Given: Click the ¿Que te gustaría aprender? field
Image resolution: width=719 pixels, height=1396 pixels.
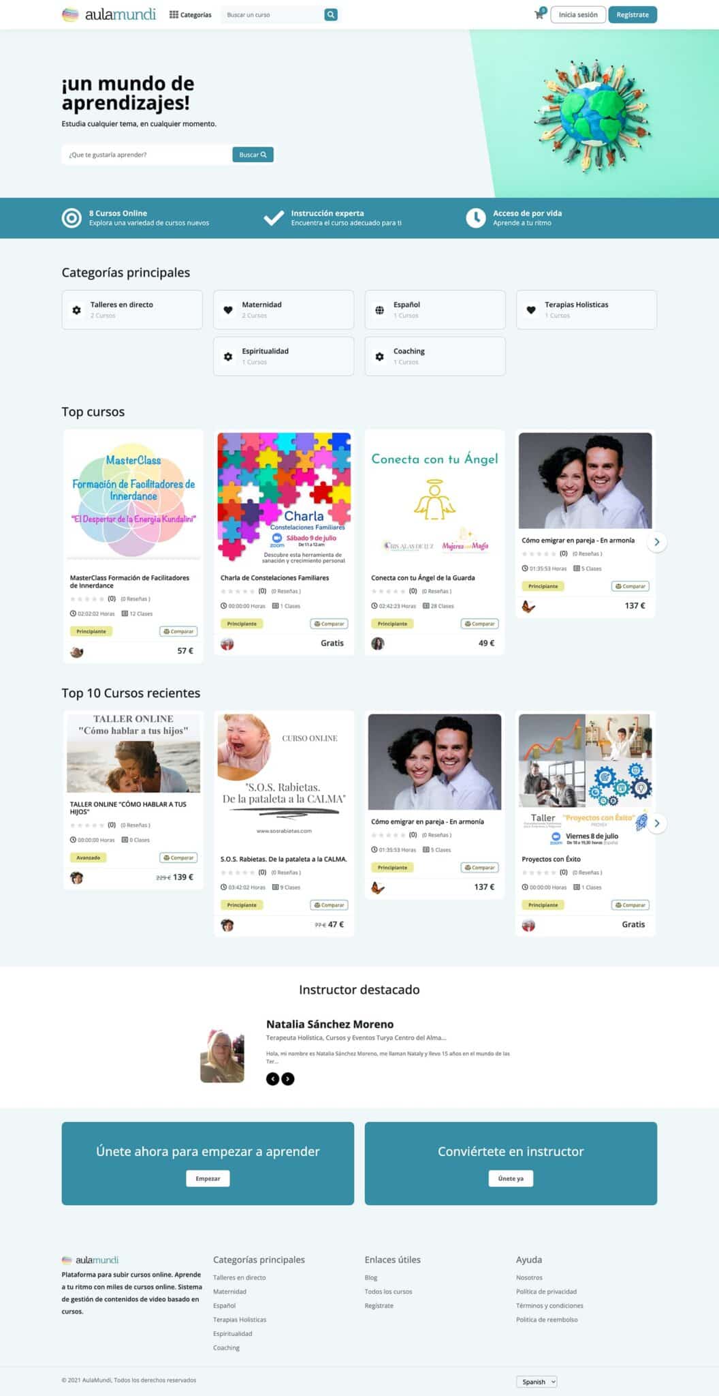Looking at the screenshot, I should click(146, 155).
